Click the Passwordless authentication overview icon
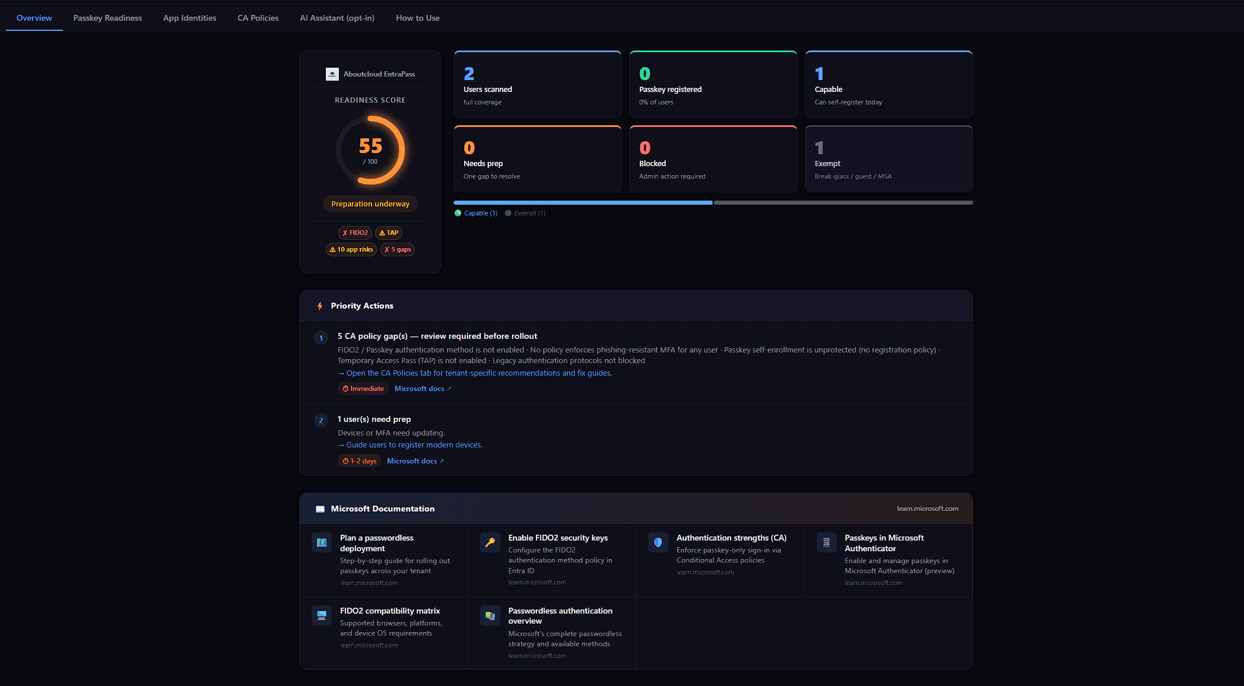 tap(490, 615)
